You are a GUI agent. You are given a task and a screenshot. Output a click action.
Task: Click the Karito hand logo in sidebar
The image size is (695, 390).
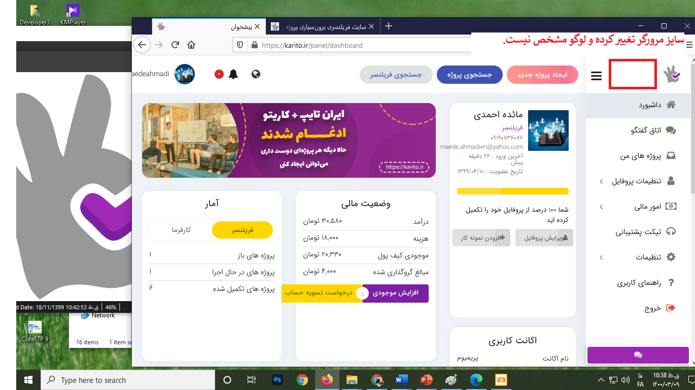pos(672,74)
